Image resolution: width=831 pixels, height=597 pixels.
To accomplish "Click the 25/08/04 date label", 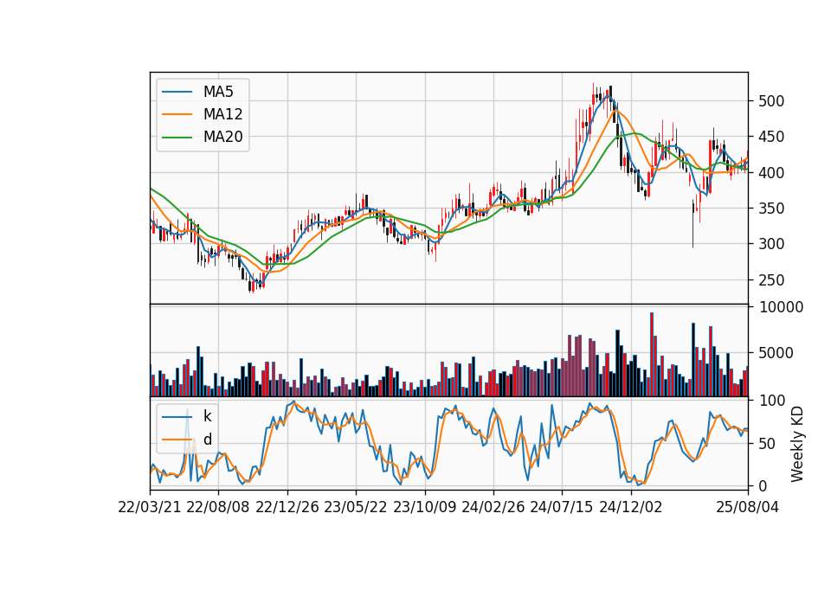I will point(748,507).
